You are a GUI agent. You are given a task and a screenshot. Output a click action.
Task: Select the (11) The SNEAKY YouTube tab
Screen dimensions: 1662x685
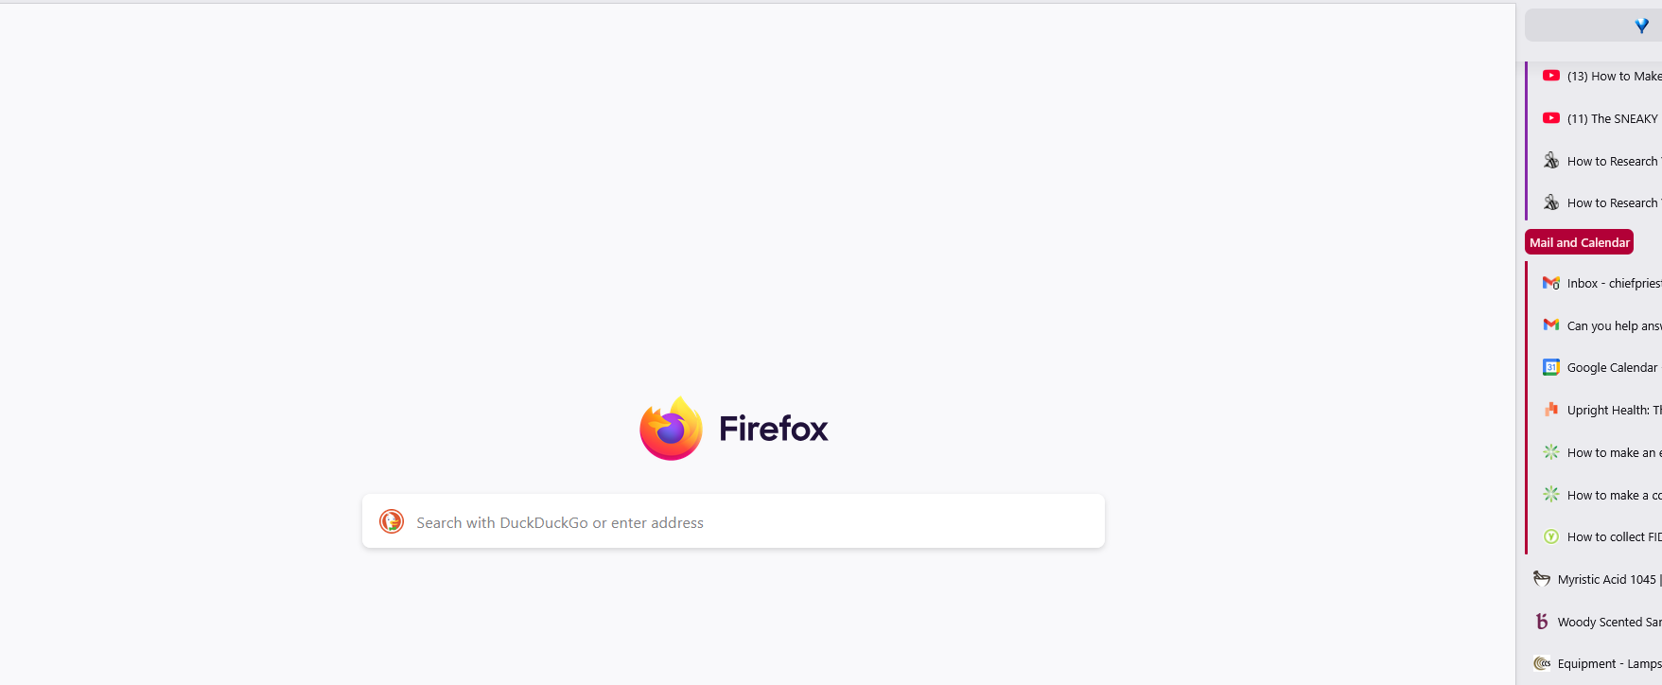point(1597,118)
